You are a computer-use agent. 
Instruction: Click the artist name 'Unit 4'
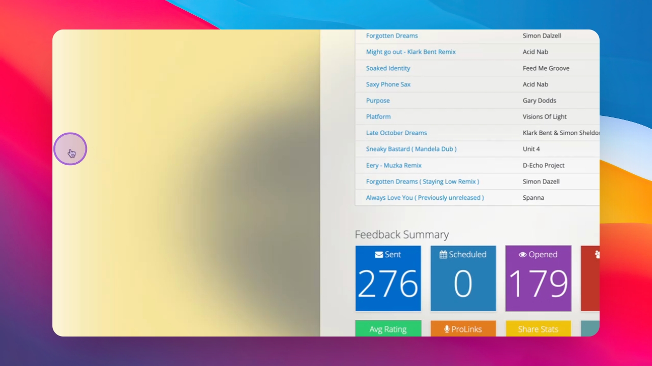click(x=531, y=149)
